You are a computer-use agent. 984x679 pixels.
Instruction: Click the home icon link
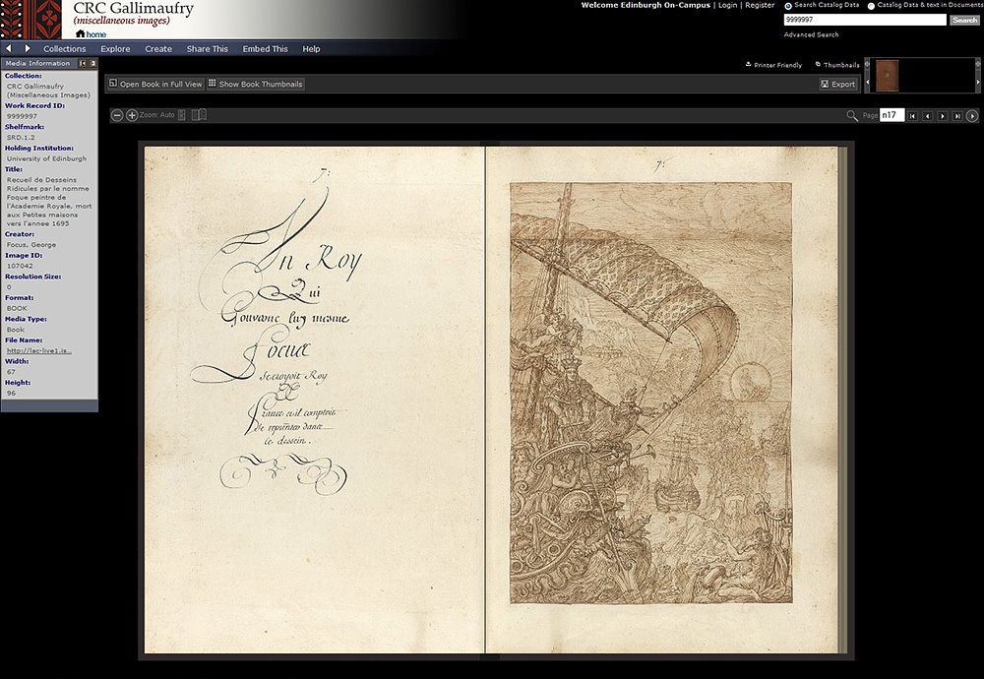pos(81,34)
